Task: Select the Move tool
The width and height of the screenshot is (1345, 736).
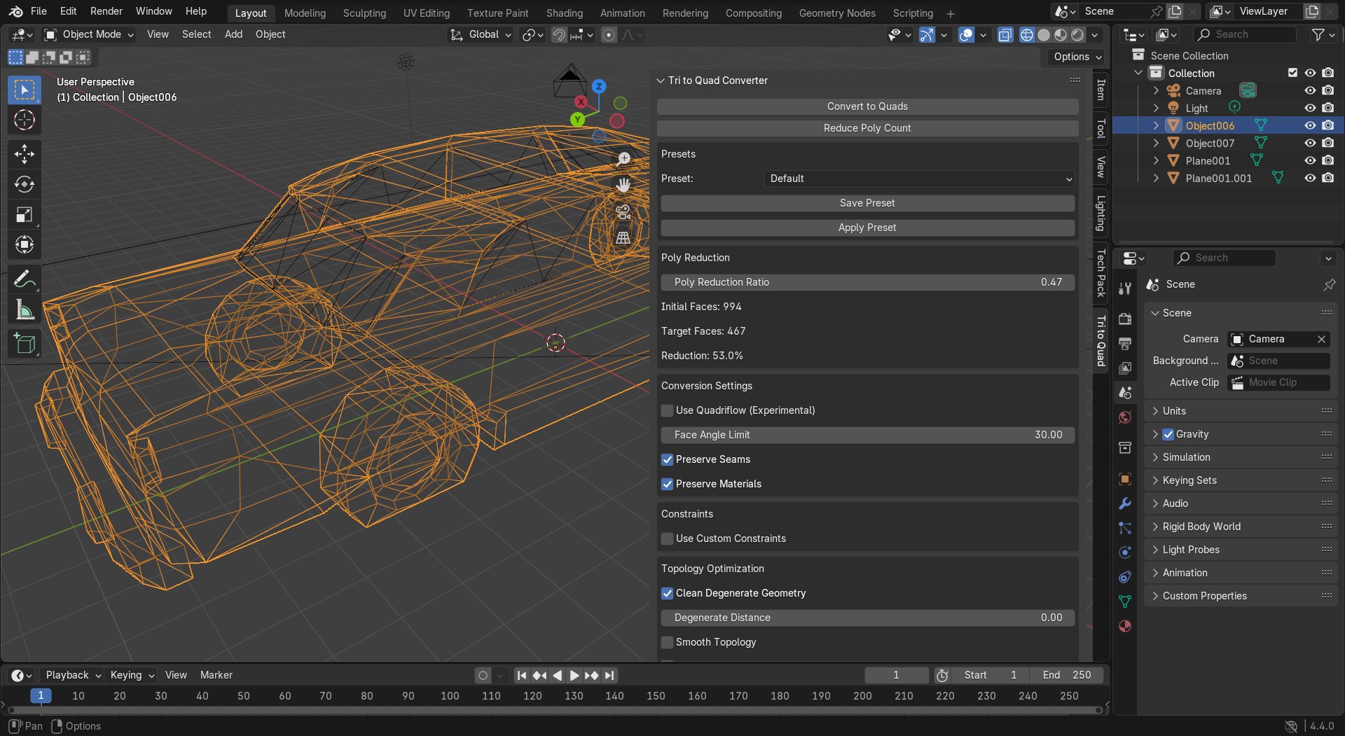Action: [25, 153]
